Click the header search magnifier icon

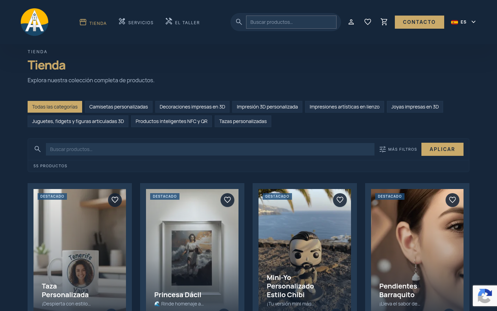pyautogui.click(x=239, y=22)
